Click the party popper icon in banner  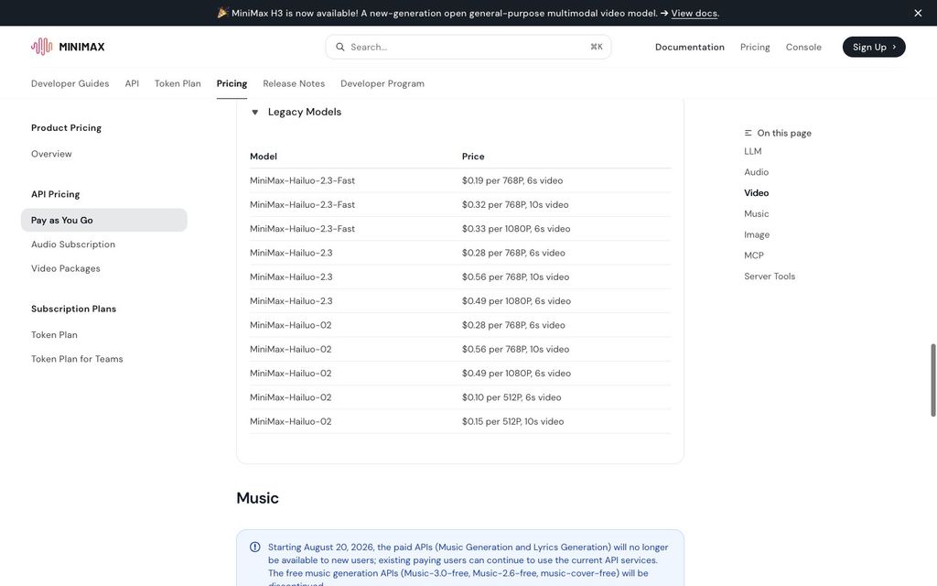(222, 13)
